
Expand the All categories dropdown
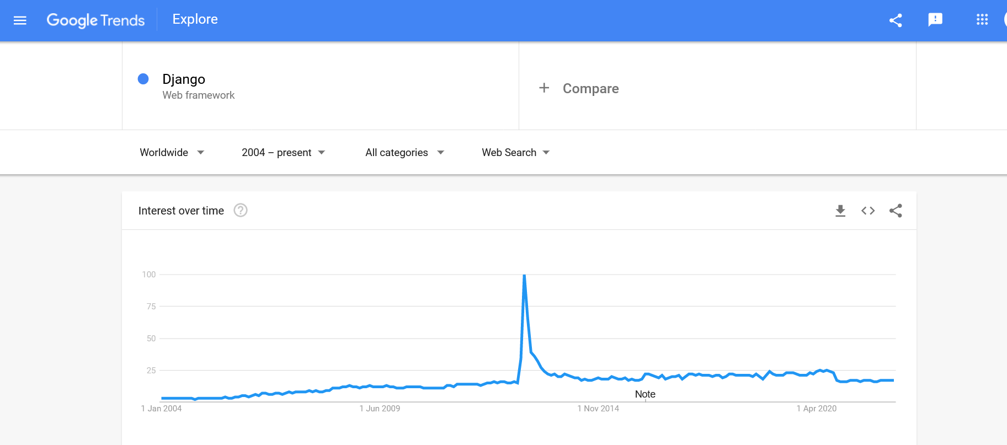[404, 153]
